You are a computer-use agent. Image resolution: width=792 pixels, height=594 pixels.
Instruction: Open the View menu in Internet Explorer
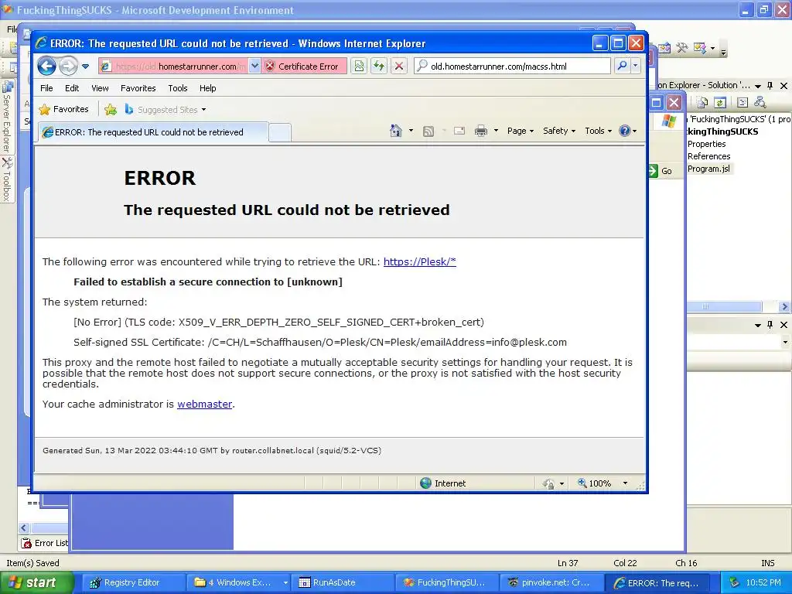pyautogui.click(x=100, y=88)
